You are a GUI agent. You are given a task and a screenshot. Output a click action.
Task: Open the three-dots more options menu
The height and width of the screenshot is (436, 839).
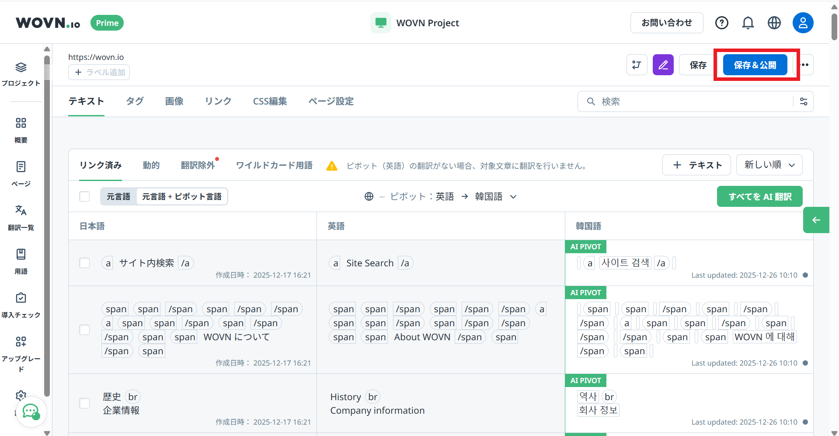[805, 65]
